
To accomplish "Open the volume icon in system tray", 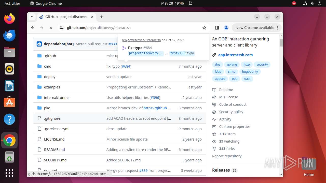I will point(312,3).
